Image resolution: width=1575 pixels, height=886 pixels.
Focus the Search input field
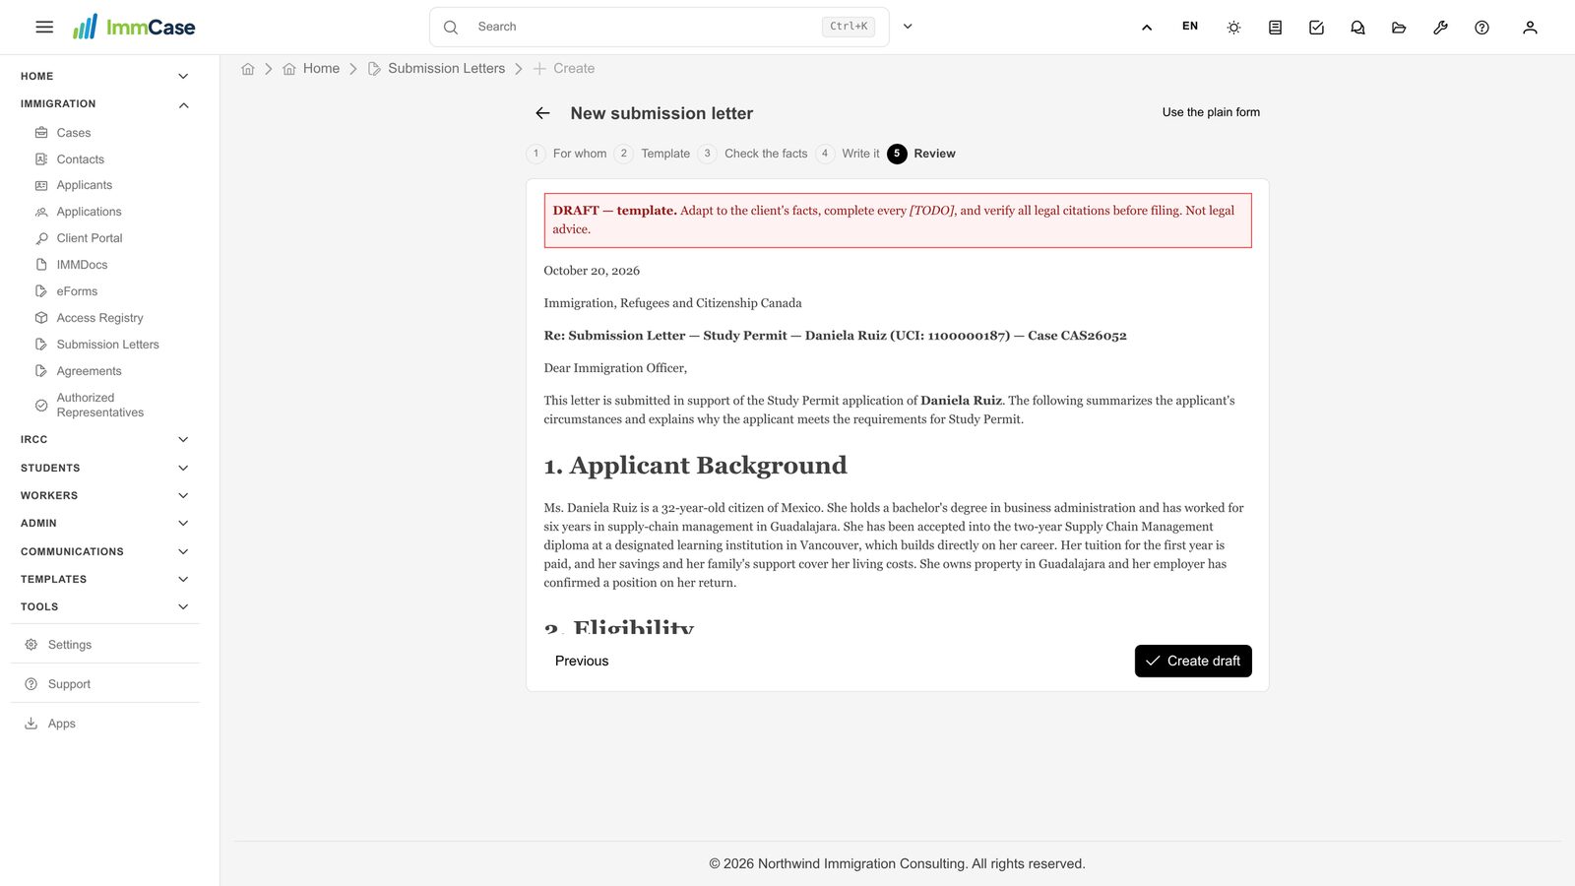(x=645, y=27)
